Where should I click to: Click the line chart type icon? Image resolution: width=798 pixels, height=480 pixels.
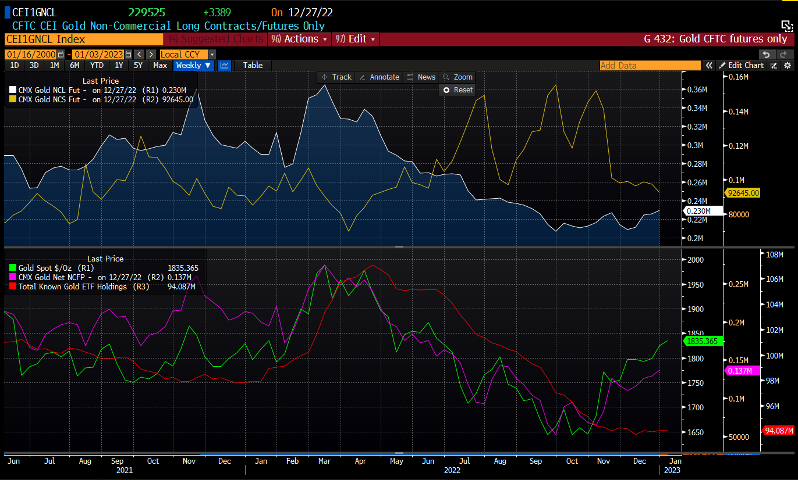[x=224, y=66]
